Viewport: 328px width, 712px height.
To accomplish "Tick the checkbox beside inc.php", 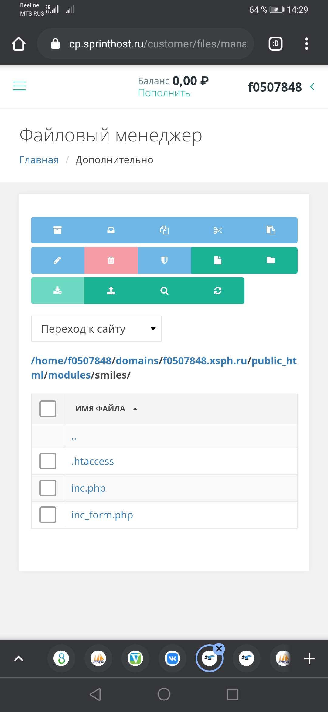I will tap(48, 488).
